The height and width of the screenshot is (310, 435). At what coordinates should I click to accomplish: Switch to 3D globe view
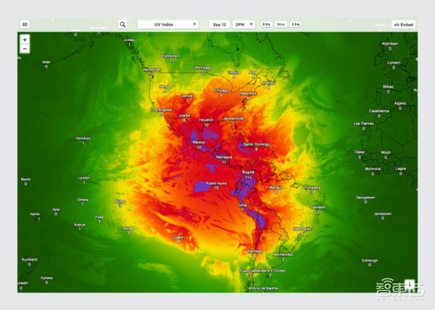pyautogui.click(x=25, y=24)
